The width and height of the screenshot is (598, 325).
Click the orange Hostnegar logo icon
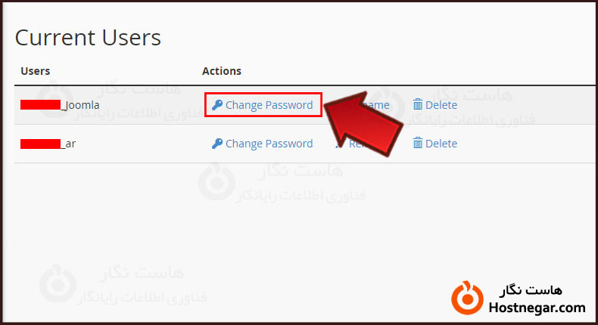pos(466,298)
